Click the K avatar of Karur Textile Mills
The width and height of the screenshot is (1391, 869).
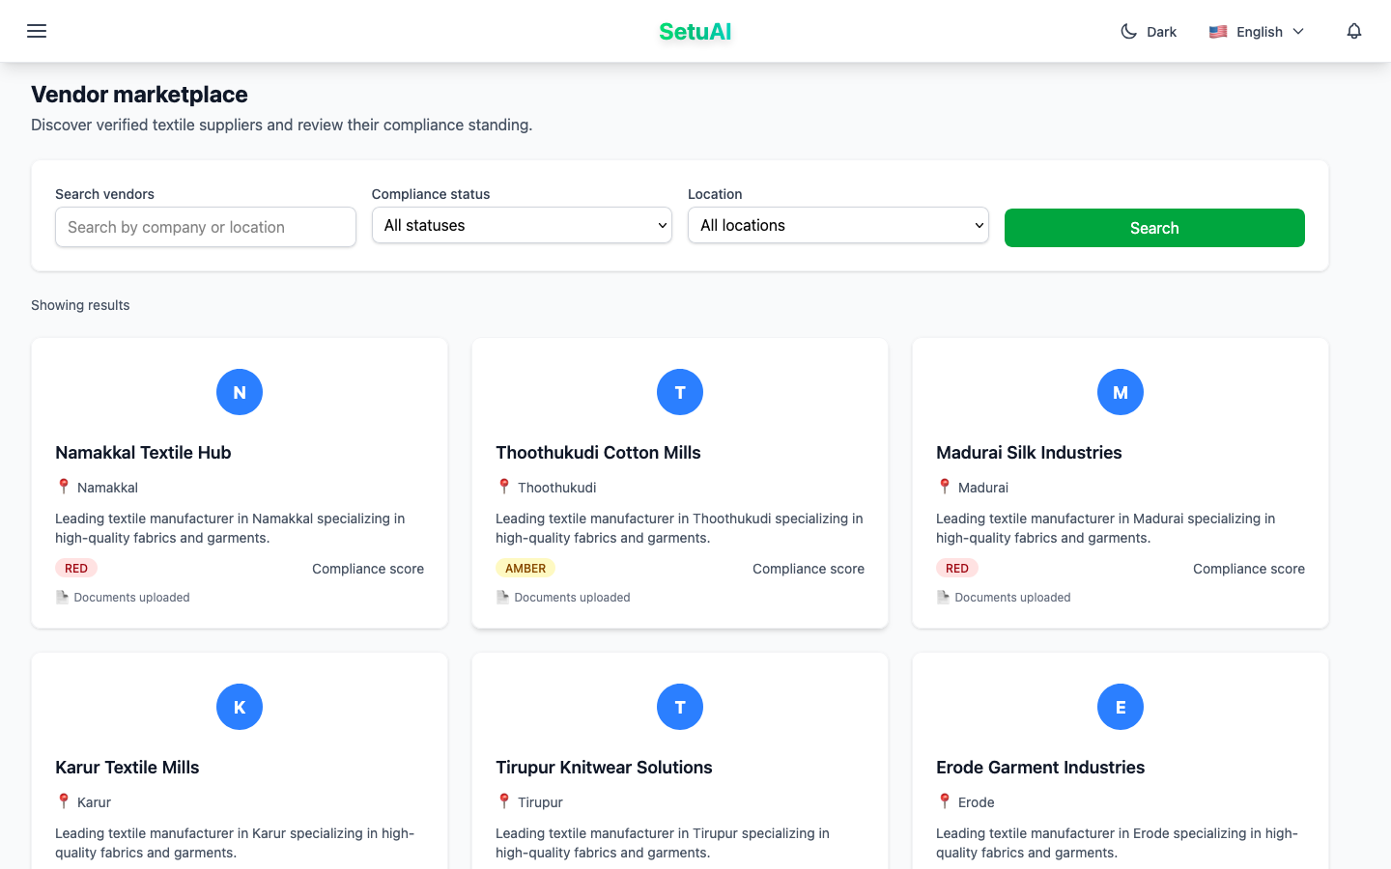(240, 707)
